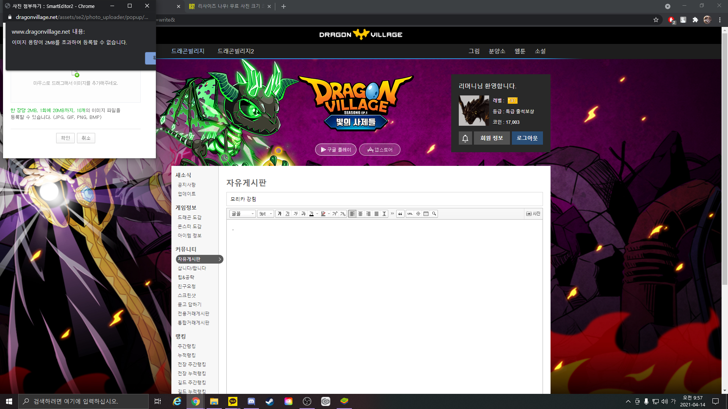Select left text alignment
Viewport: 728px width, 409px height.
352,214
